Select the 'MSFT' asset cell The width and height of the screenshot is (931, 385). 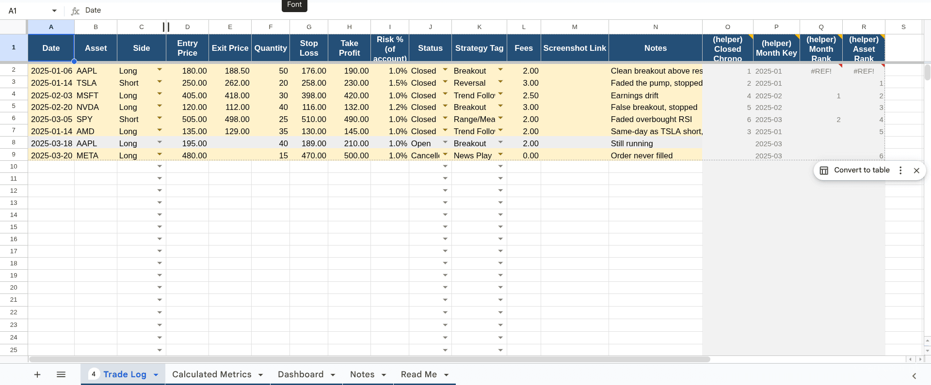[96, 95]
